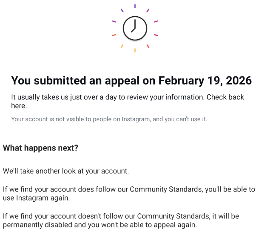Screen dimensions: 273x238
Task: Click the clock icon at top
Action: pos(135,29)
